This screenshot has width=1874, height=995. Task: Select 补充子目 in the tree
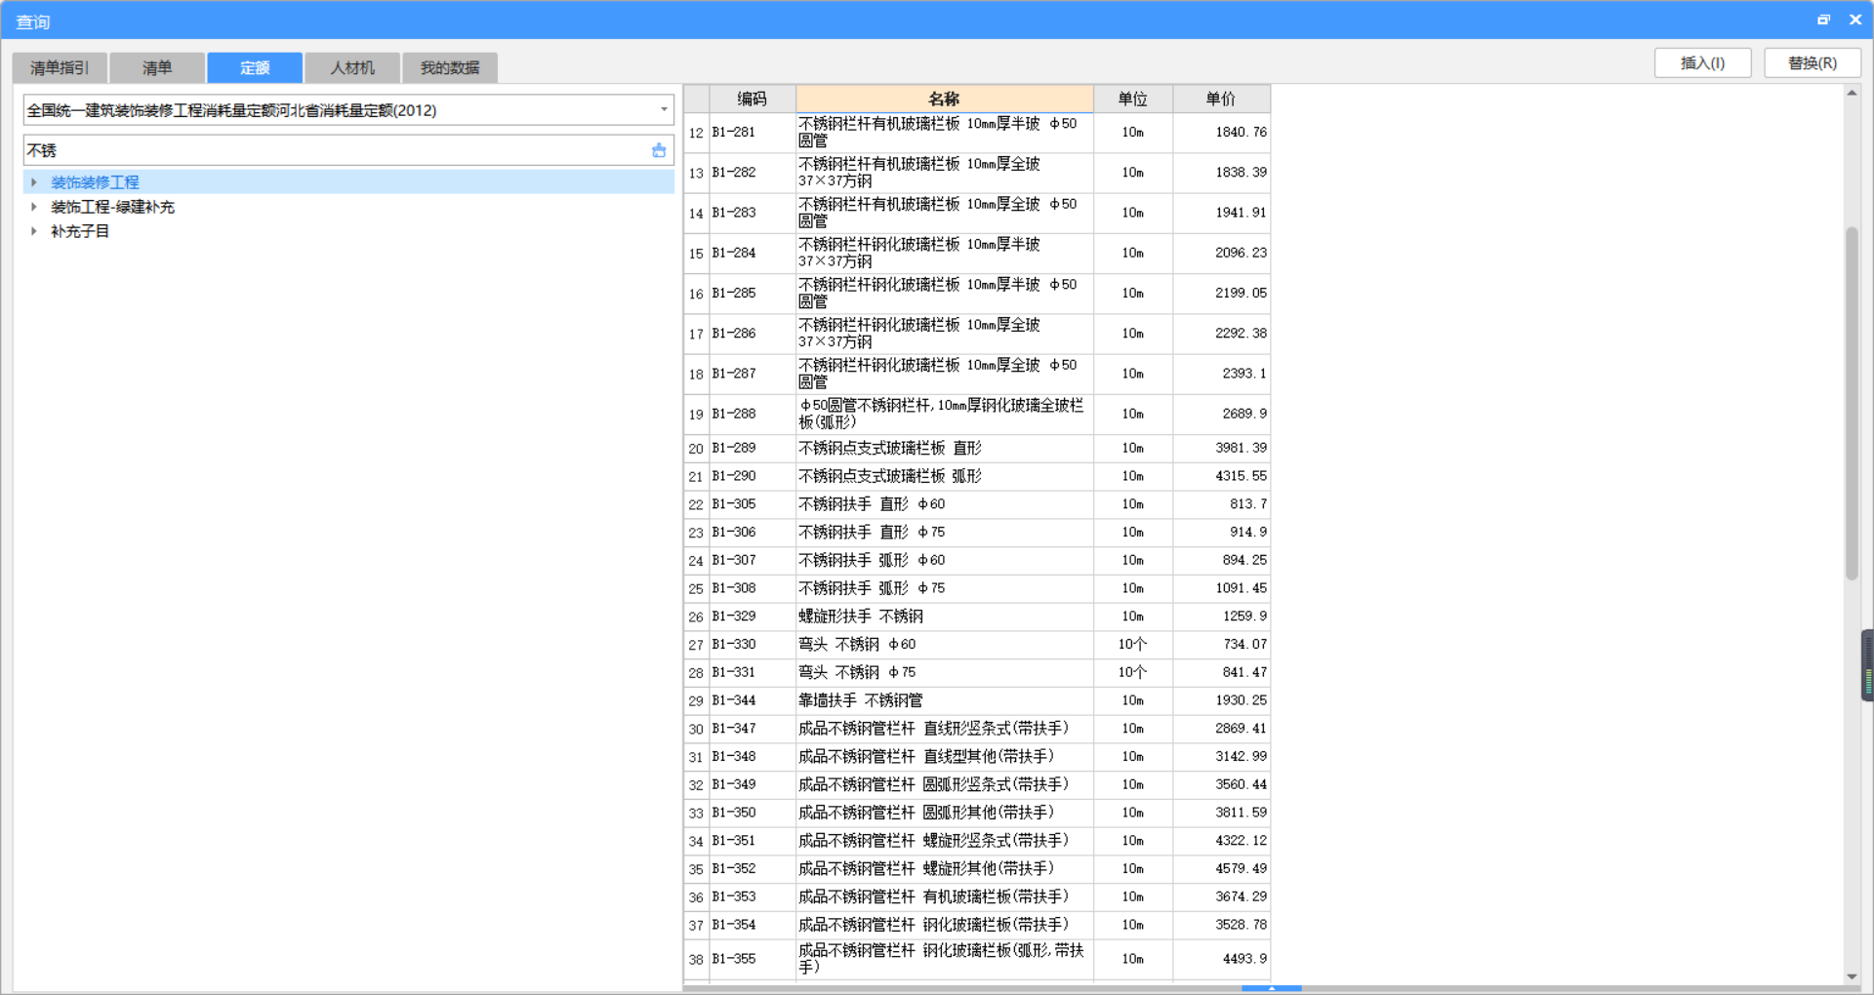point(80,231)
